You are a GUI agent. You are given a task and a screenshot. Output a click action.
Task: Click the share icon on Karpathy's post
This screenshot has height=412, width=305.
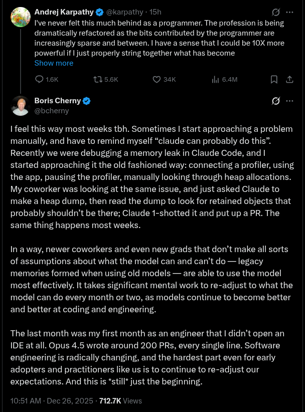coord(289,79)
